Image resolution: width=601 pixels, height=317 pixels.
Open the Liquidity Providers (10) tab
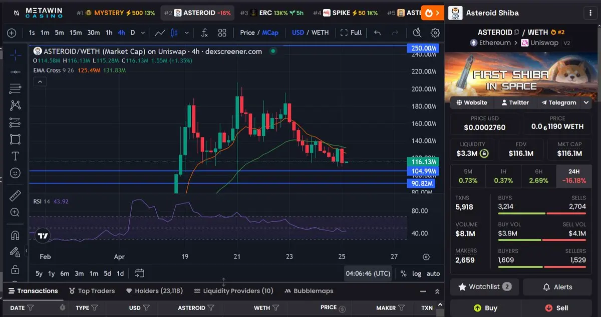234,290
